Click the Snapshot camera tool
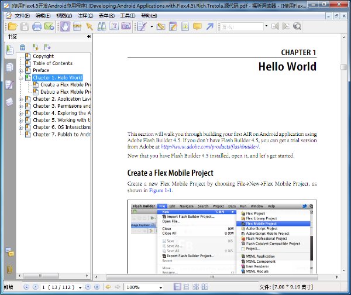This screenshot has height=295, width=351. 126,26
